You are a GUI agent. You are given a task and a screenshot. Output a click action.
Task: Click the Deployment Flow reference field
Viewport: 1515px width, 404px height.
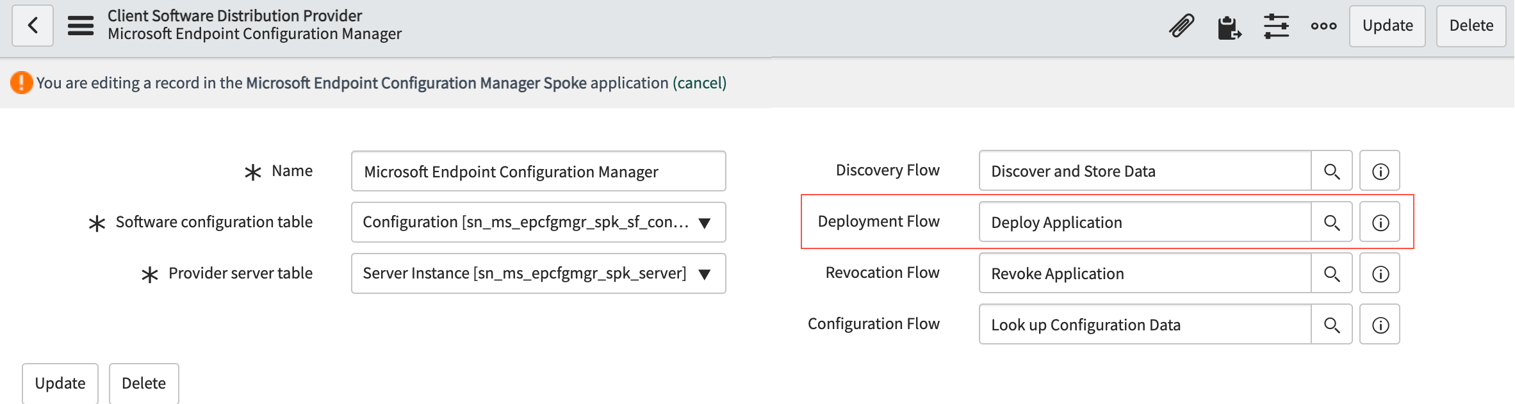(1145, 222)
